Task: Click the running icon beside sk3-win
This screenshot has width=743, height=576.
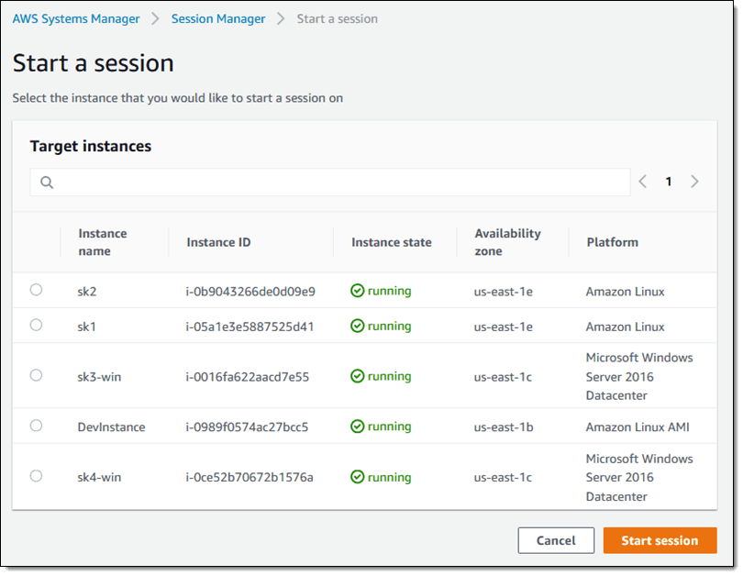Action: coord(357,376)
